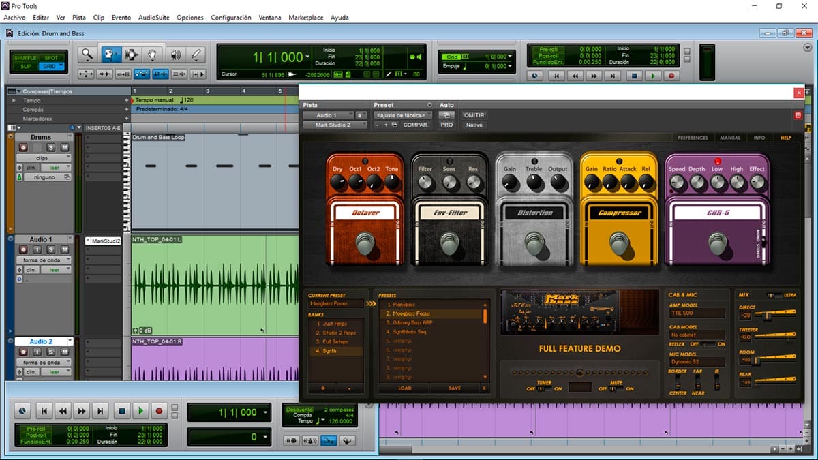
Task: Step on the Env-Filter pedal footswitch
Action: (x=449, y=243)
